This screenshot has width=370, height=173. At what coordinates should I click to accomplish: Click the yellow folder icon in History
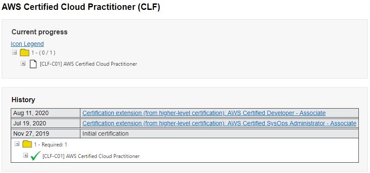click(27, 144)
